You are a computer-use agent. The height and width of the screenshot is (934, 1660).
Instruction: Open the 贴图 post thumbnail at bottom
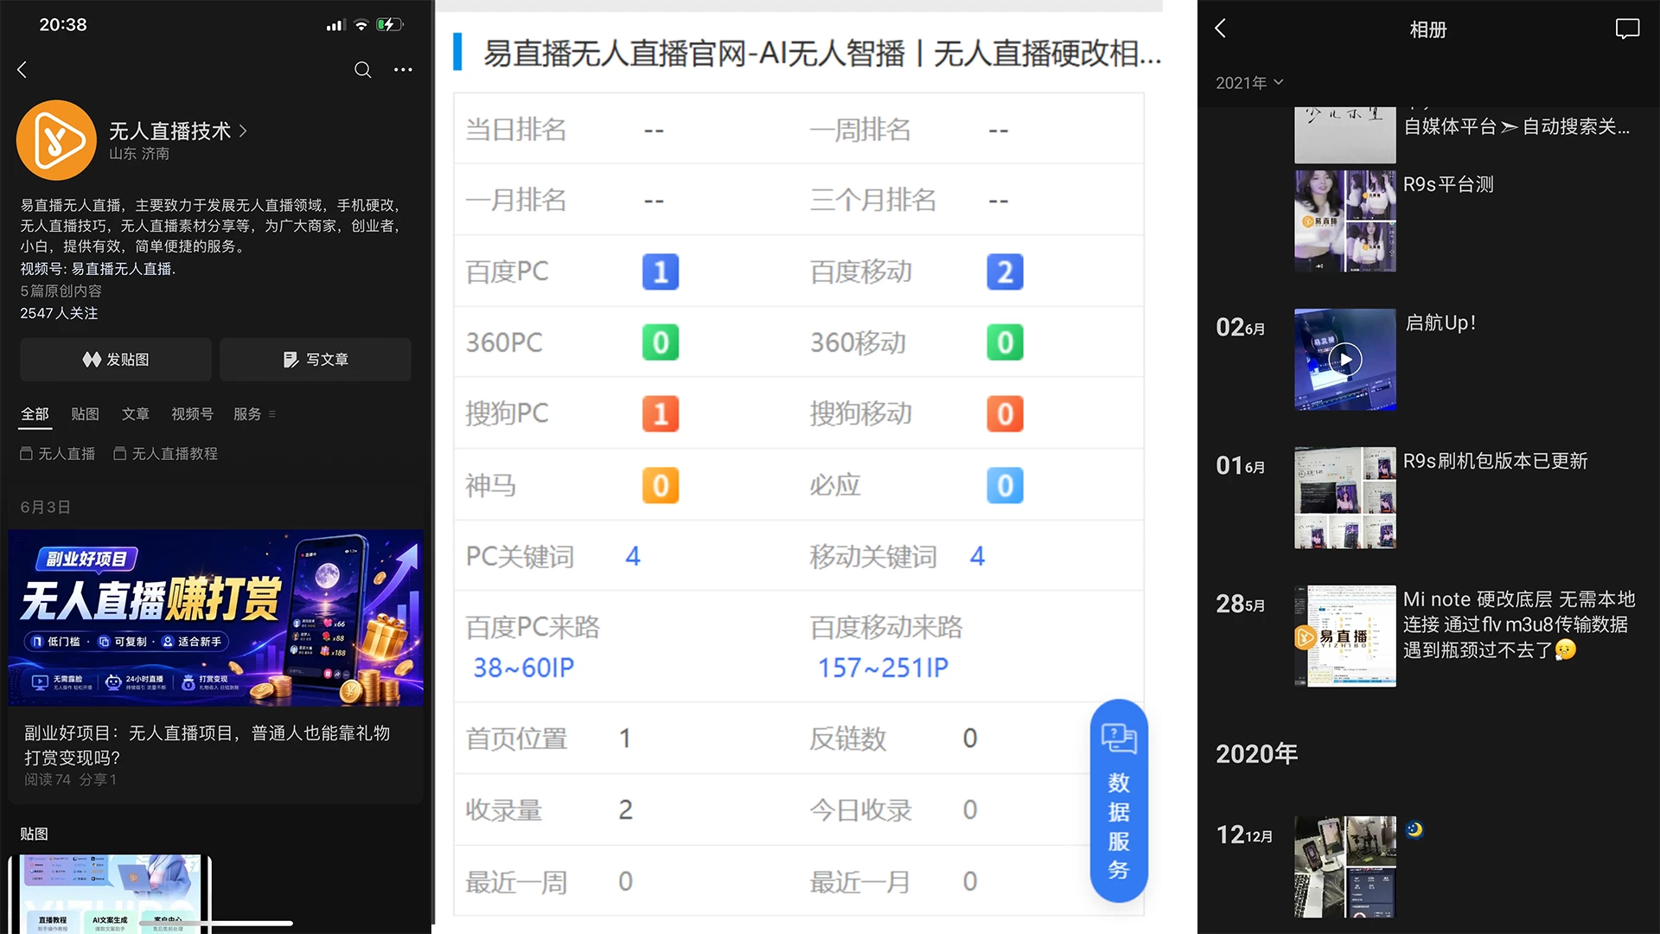(111, 894)
